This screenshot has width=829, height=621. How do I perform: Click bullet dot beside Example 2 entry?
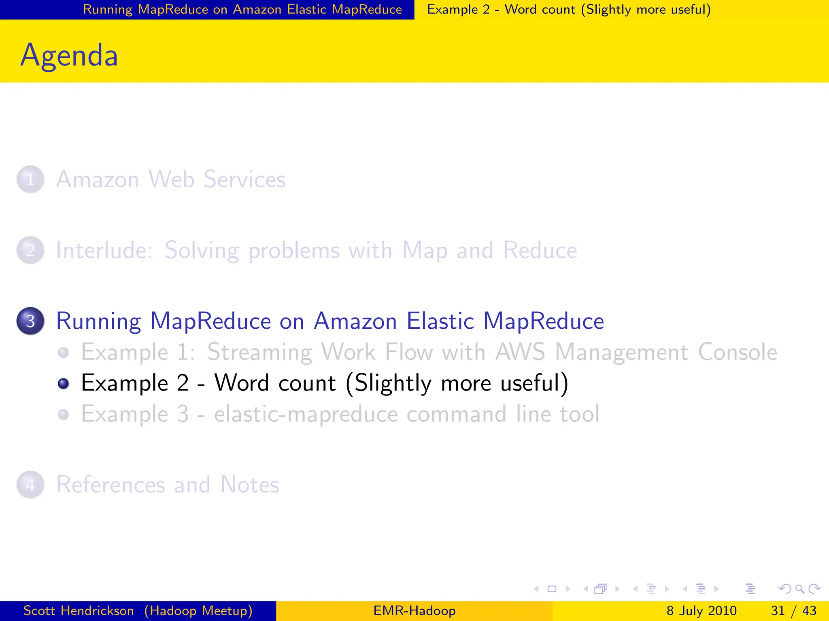(x=63, y=383)
